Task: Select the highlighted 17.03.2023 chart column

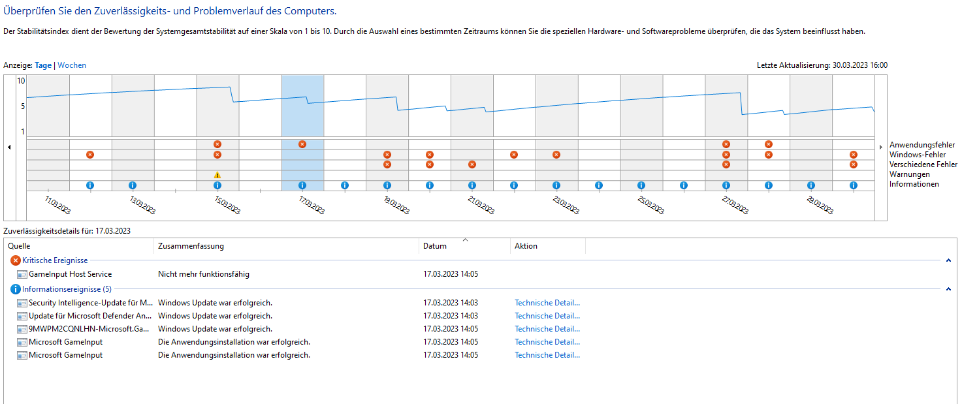Action: click(302, 132)
